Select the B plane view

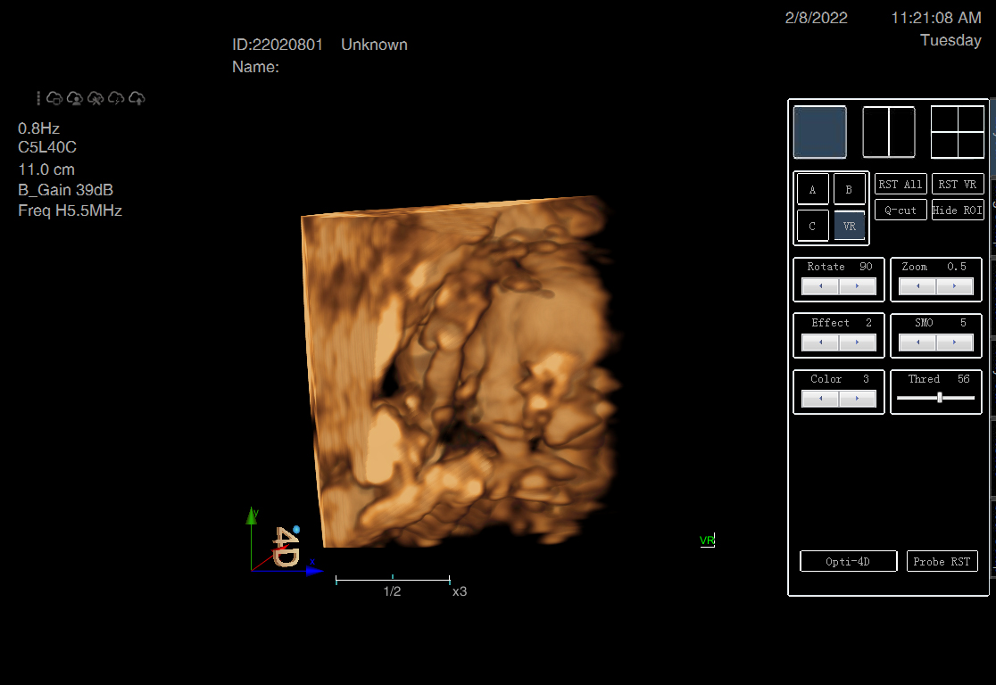click(x=849, y=190)
